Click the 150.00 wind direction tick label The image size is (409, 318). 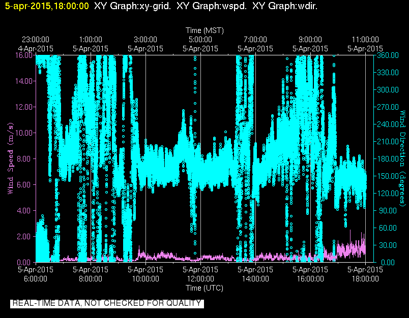point(388,176)
